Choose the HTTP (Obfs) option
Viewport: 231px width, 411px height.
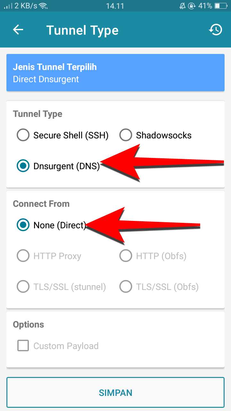(153, 256)
